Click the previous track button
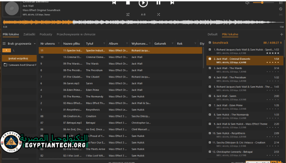286x163 pixels. tap(114, 3)
